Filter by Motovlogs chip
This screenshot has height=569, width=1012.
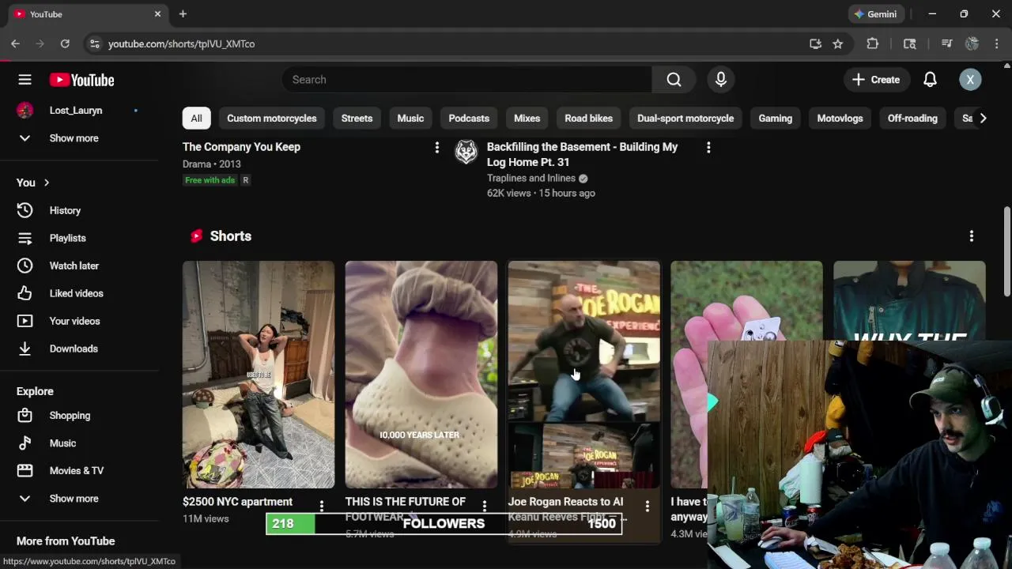tap(840, 119)
